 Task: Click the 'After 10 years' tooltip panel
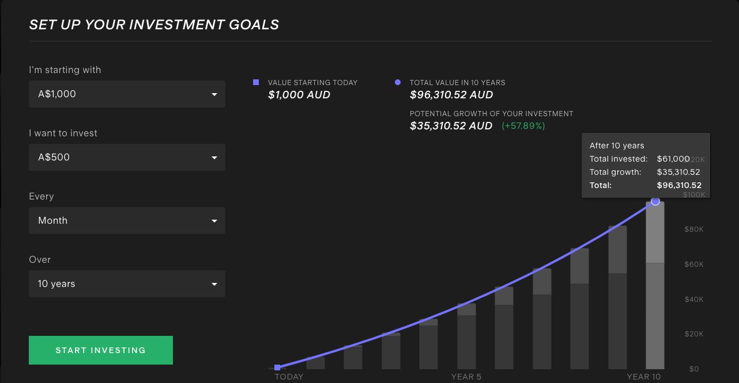pos(646,165)
